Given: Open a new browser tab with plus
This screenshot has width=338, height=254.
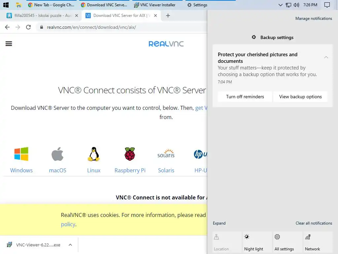Looking at the screenshot, I should coord(168,16).
